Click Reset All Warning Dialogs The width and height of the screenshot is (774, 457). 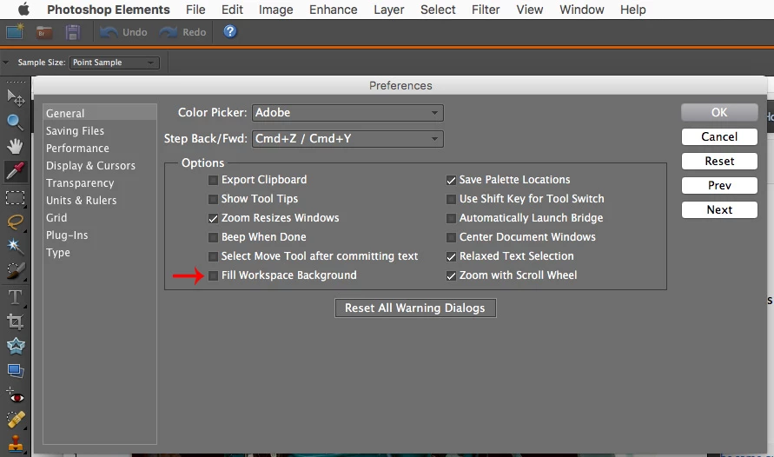coord(415,308)
